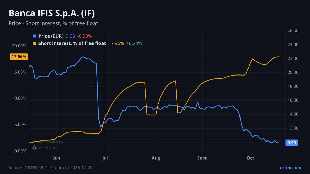Click the legend short interest value 17.96%

click(x=116, y=43)
